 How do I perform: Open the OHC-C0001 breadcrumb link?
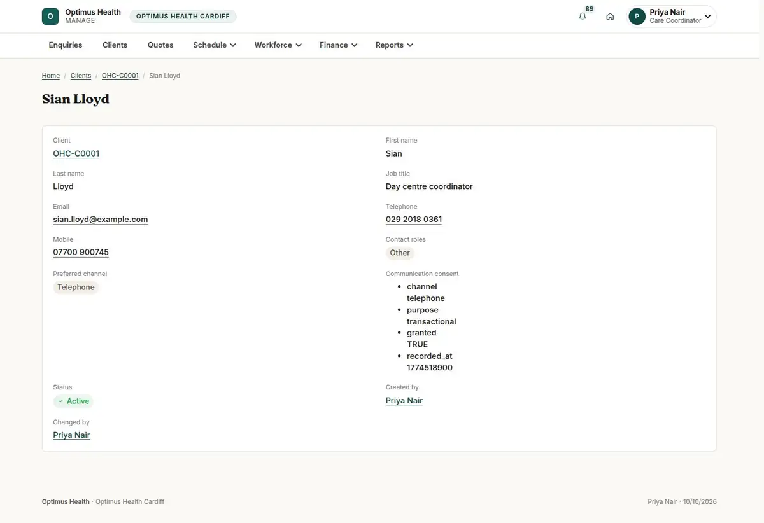[x=120, y=76]
